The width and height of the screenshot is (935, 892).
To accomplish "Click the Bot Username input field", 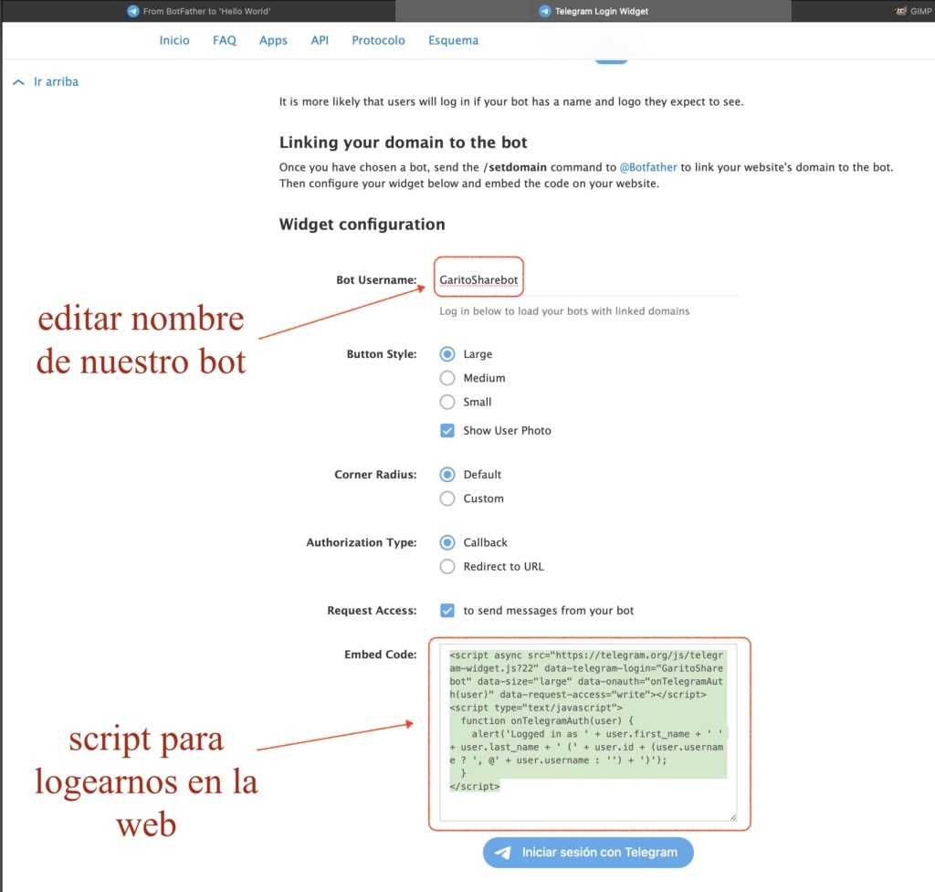I will pyautogui.click(x=587, y=279).
